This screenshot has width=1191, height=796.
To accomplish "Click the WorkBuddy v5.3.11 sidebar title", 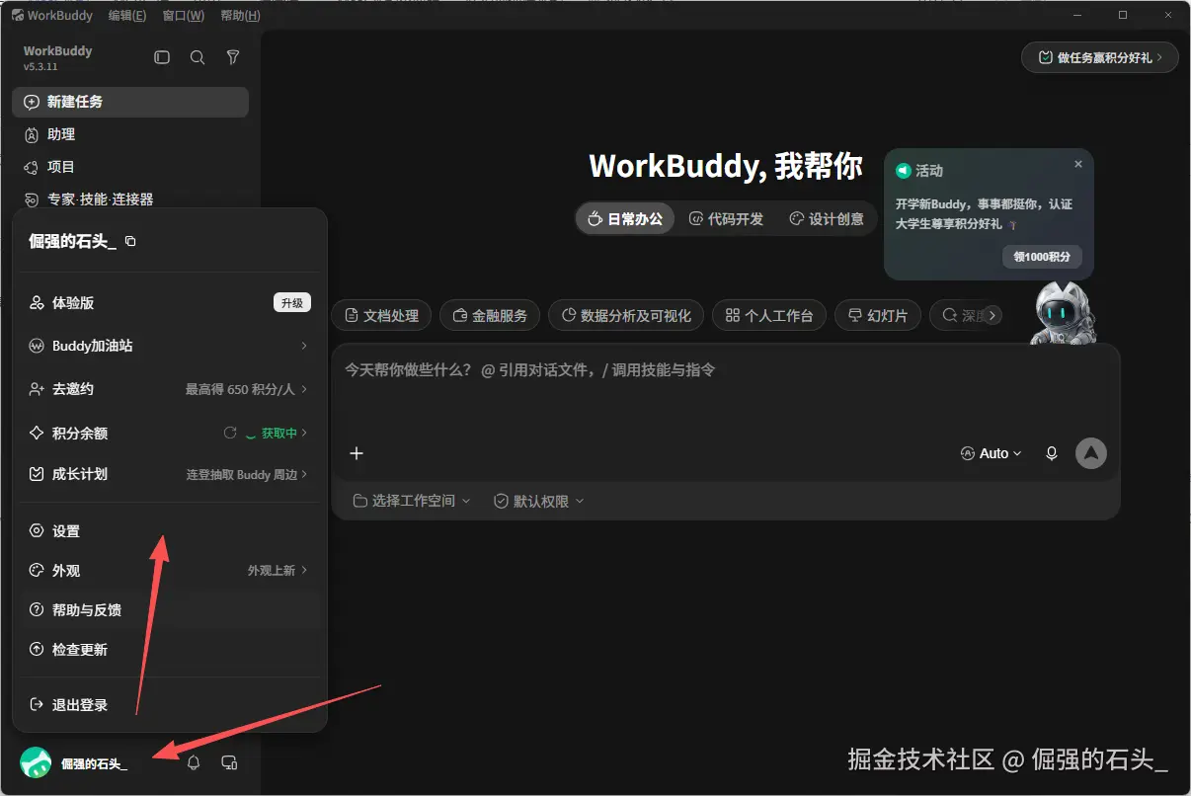I will (x=57, y=58).
